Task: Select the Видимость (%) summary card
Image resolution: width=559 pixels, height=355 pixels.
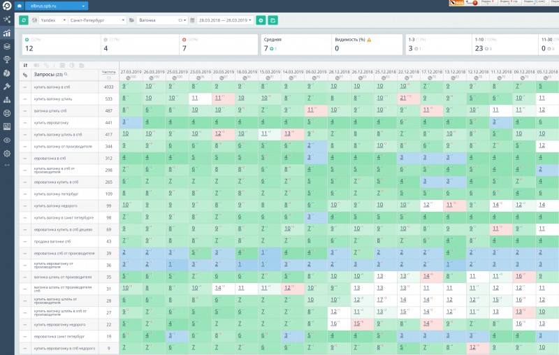Action: click(x=367, y=45)
